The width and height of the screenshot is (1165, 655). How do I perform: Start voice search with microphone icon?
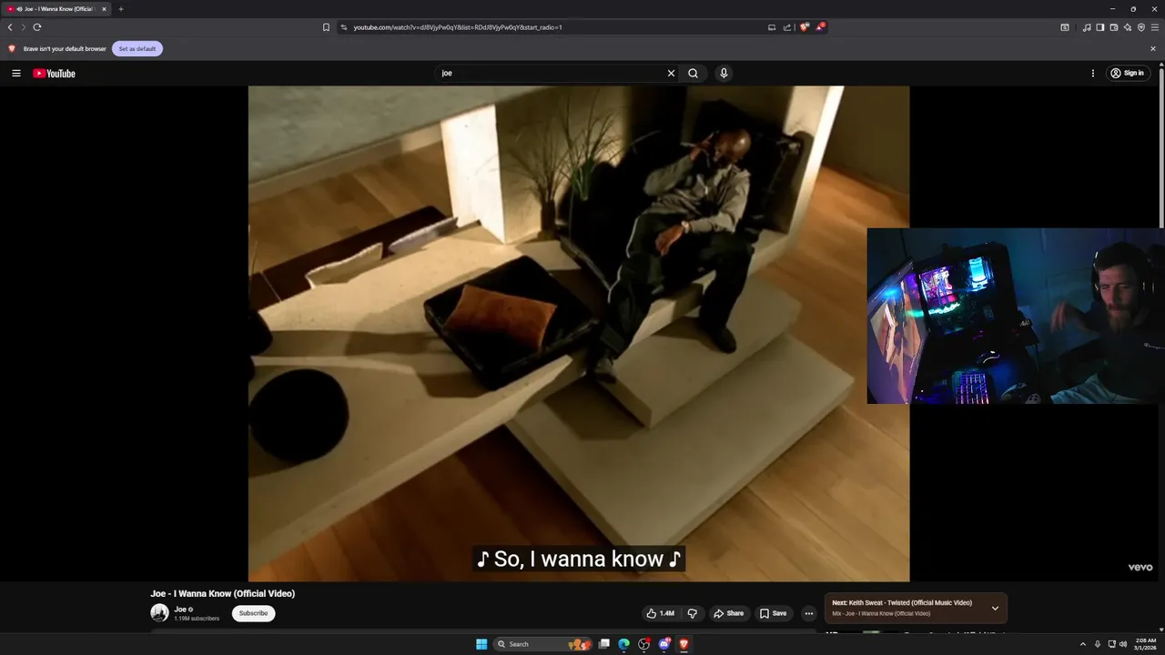[x=724, y=74]
